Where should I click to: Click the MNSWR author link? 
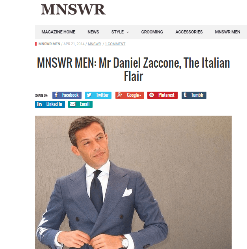coord(94,44)
